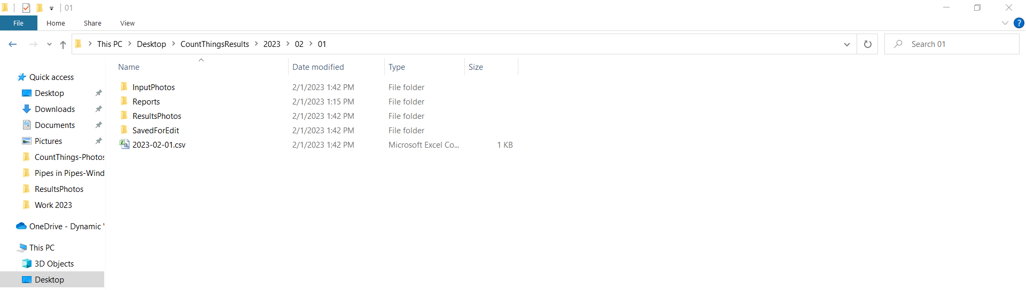Refresh the current folder view
Image resolution: width=1026 pixels, height=290 pixels.
pyautogui.click(x=867, y=44)
